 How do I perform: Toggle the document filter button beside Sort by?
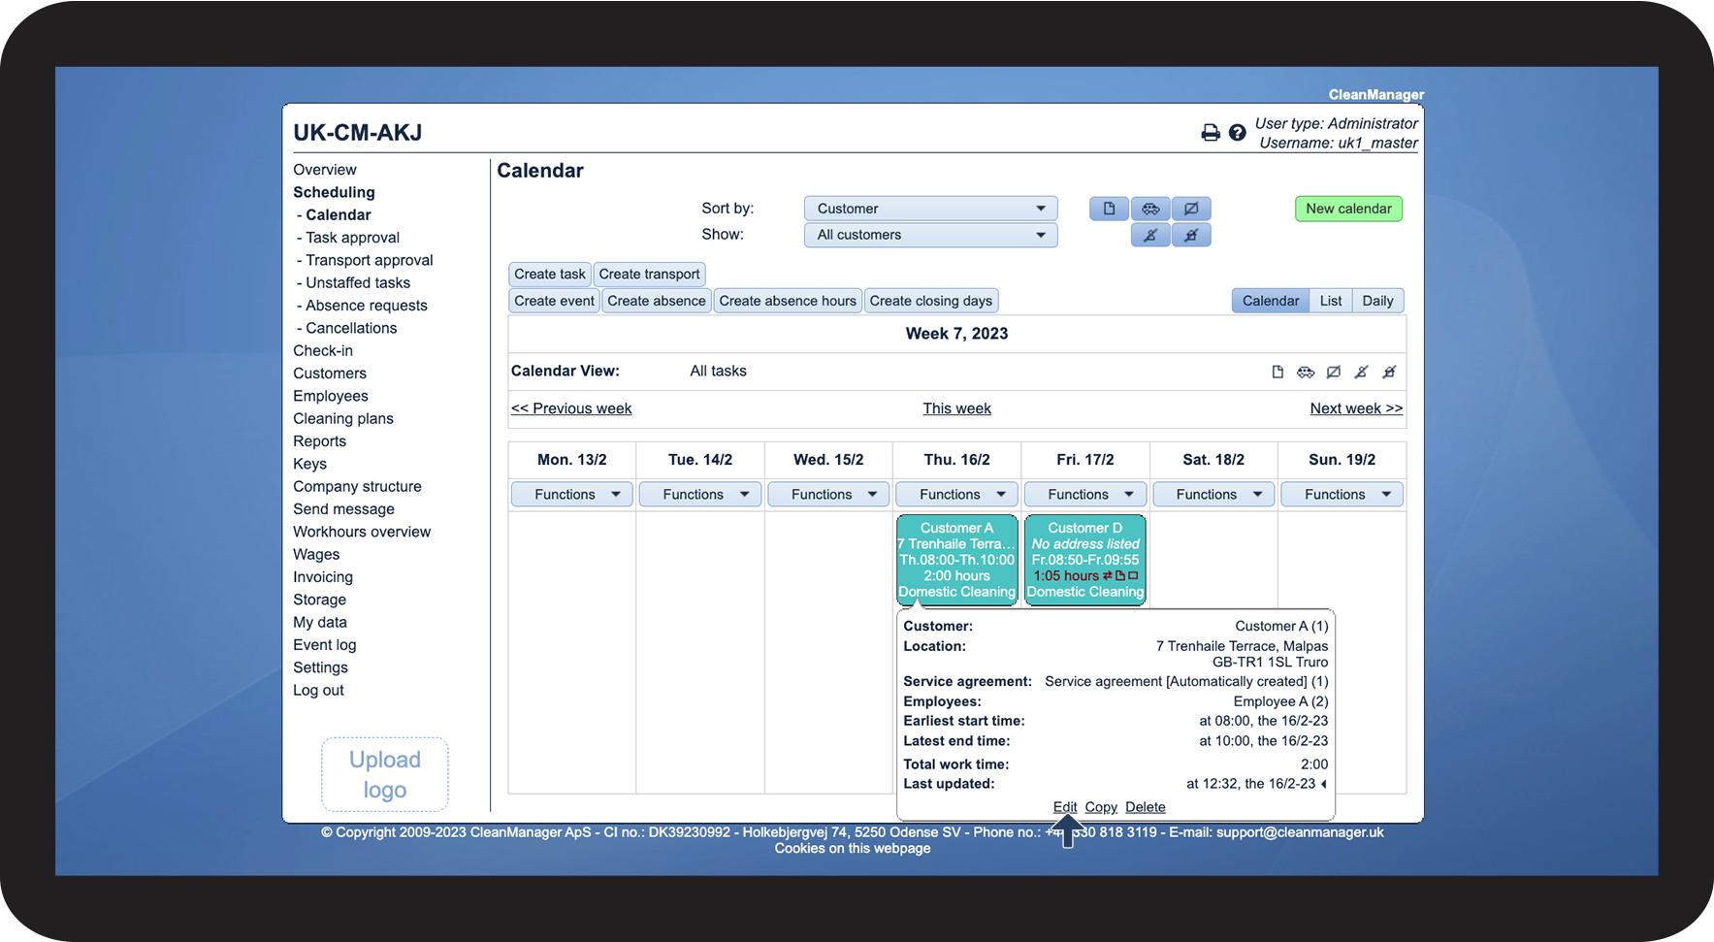coord(1109,209)
